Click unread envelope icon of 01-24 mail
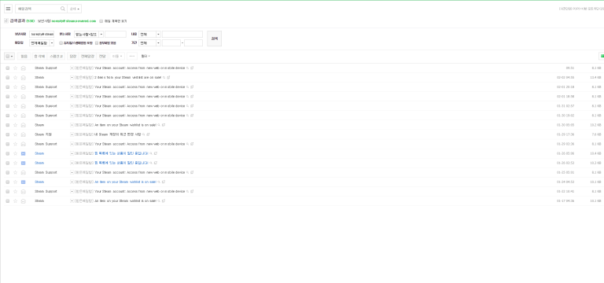The width and height of the screenshot is (604, 283). pyautogui.click(x=23, y=182)
